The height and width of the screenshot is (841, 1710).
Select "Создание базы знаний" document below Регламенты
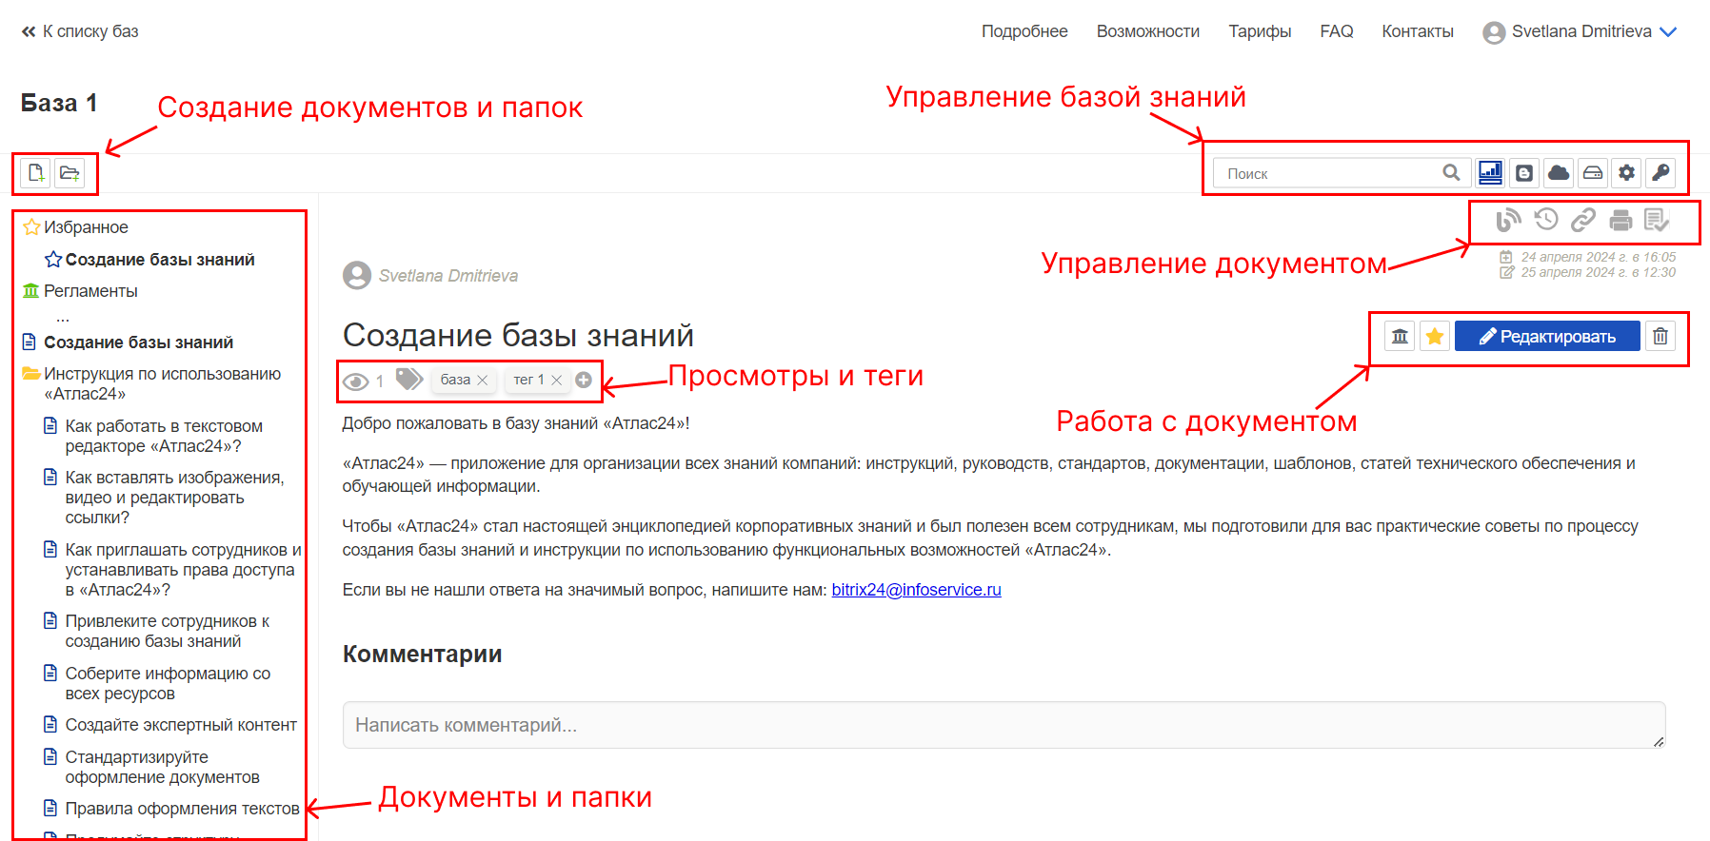coord(138,342)
